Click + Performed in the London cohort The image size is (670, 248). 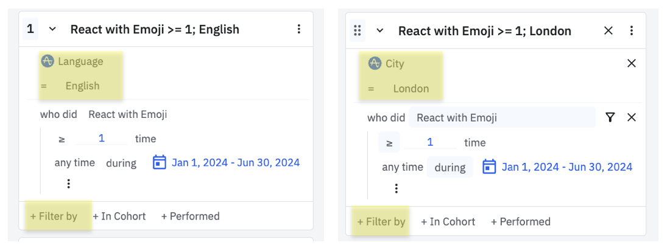click(x=520, y=222)
